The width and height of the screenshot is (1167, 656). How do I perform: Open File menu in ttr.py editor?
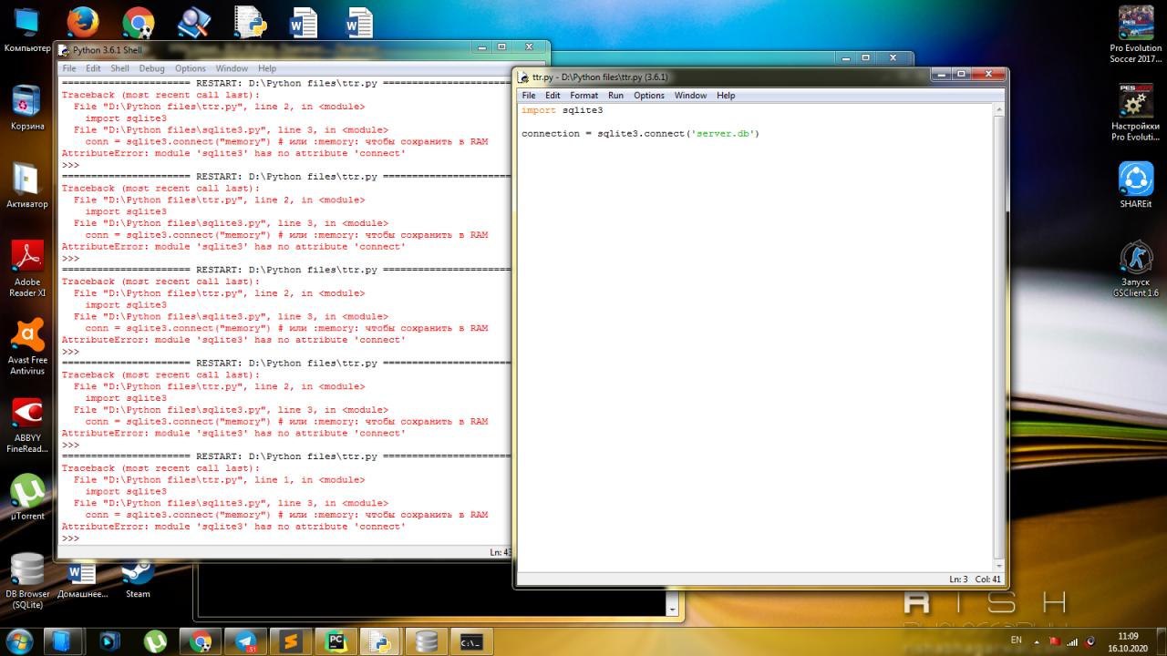click(x=529, y=95)
